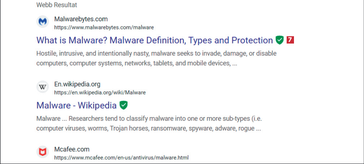This screenshot has width=364, height=164.
Task: Click the Malwarebytes.com site name
Action: [81, 19]
